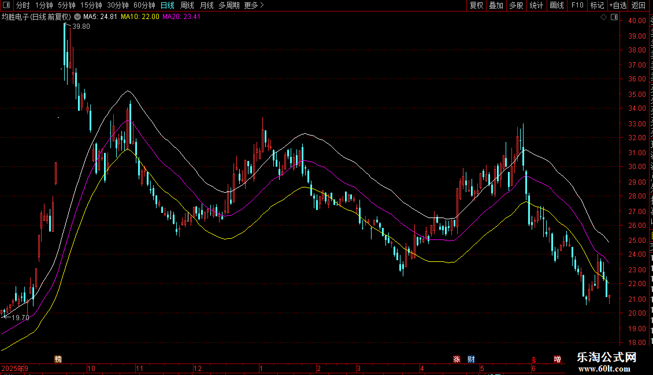This screenshot has height=375, width=653.
Task: Click the 统计 statistics button
Action: pyautogui.click(x=536, y=5)
